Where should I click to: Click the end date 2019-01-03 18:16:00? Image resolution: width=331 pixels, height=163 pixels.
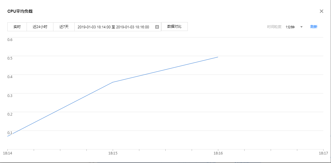click(133, 27)
